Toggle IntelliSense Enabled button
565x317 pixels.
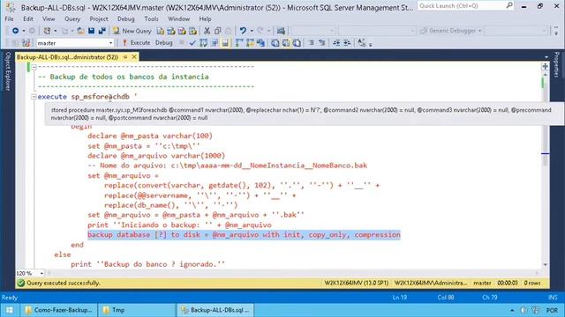click(x=225, y=43)
